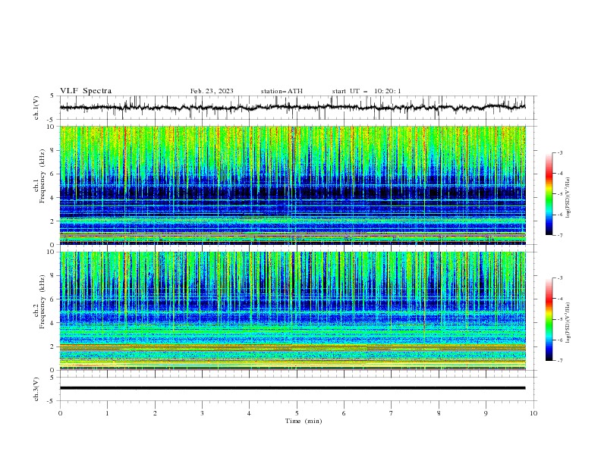Screen dimensions: 601x464
Task: Click the flat ch.3 voltage trace
Action: 292,388
